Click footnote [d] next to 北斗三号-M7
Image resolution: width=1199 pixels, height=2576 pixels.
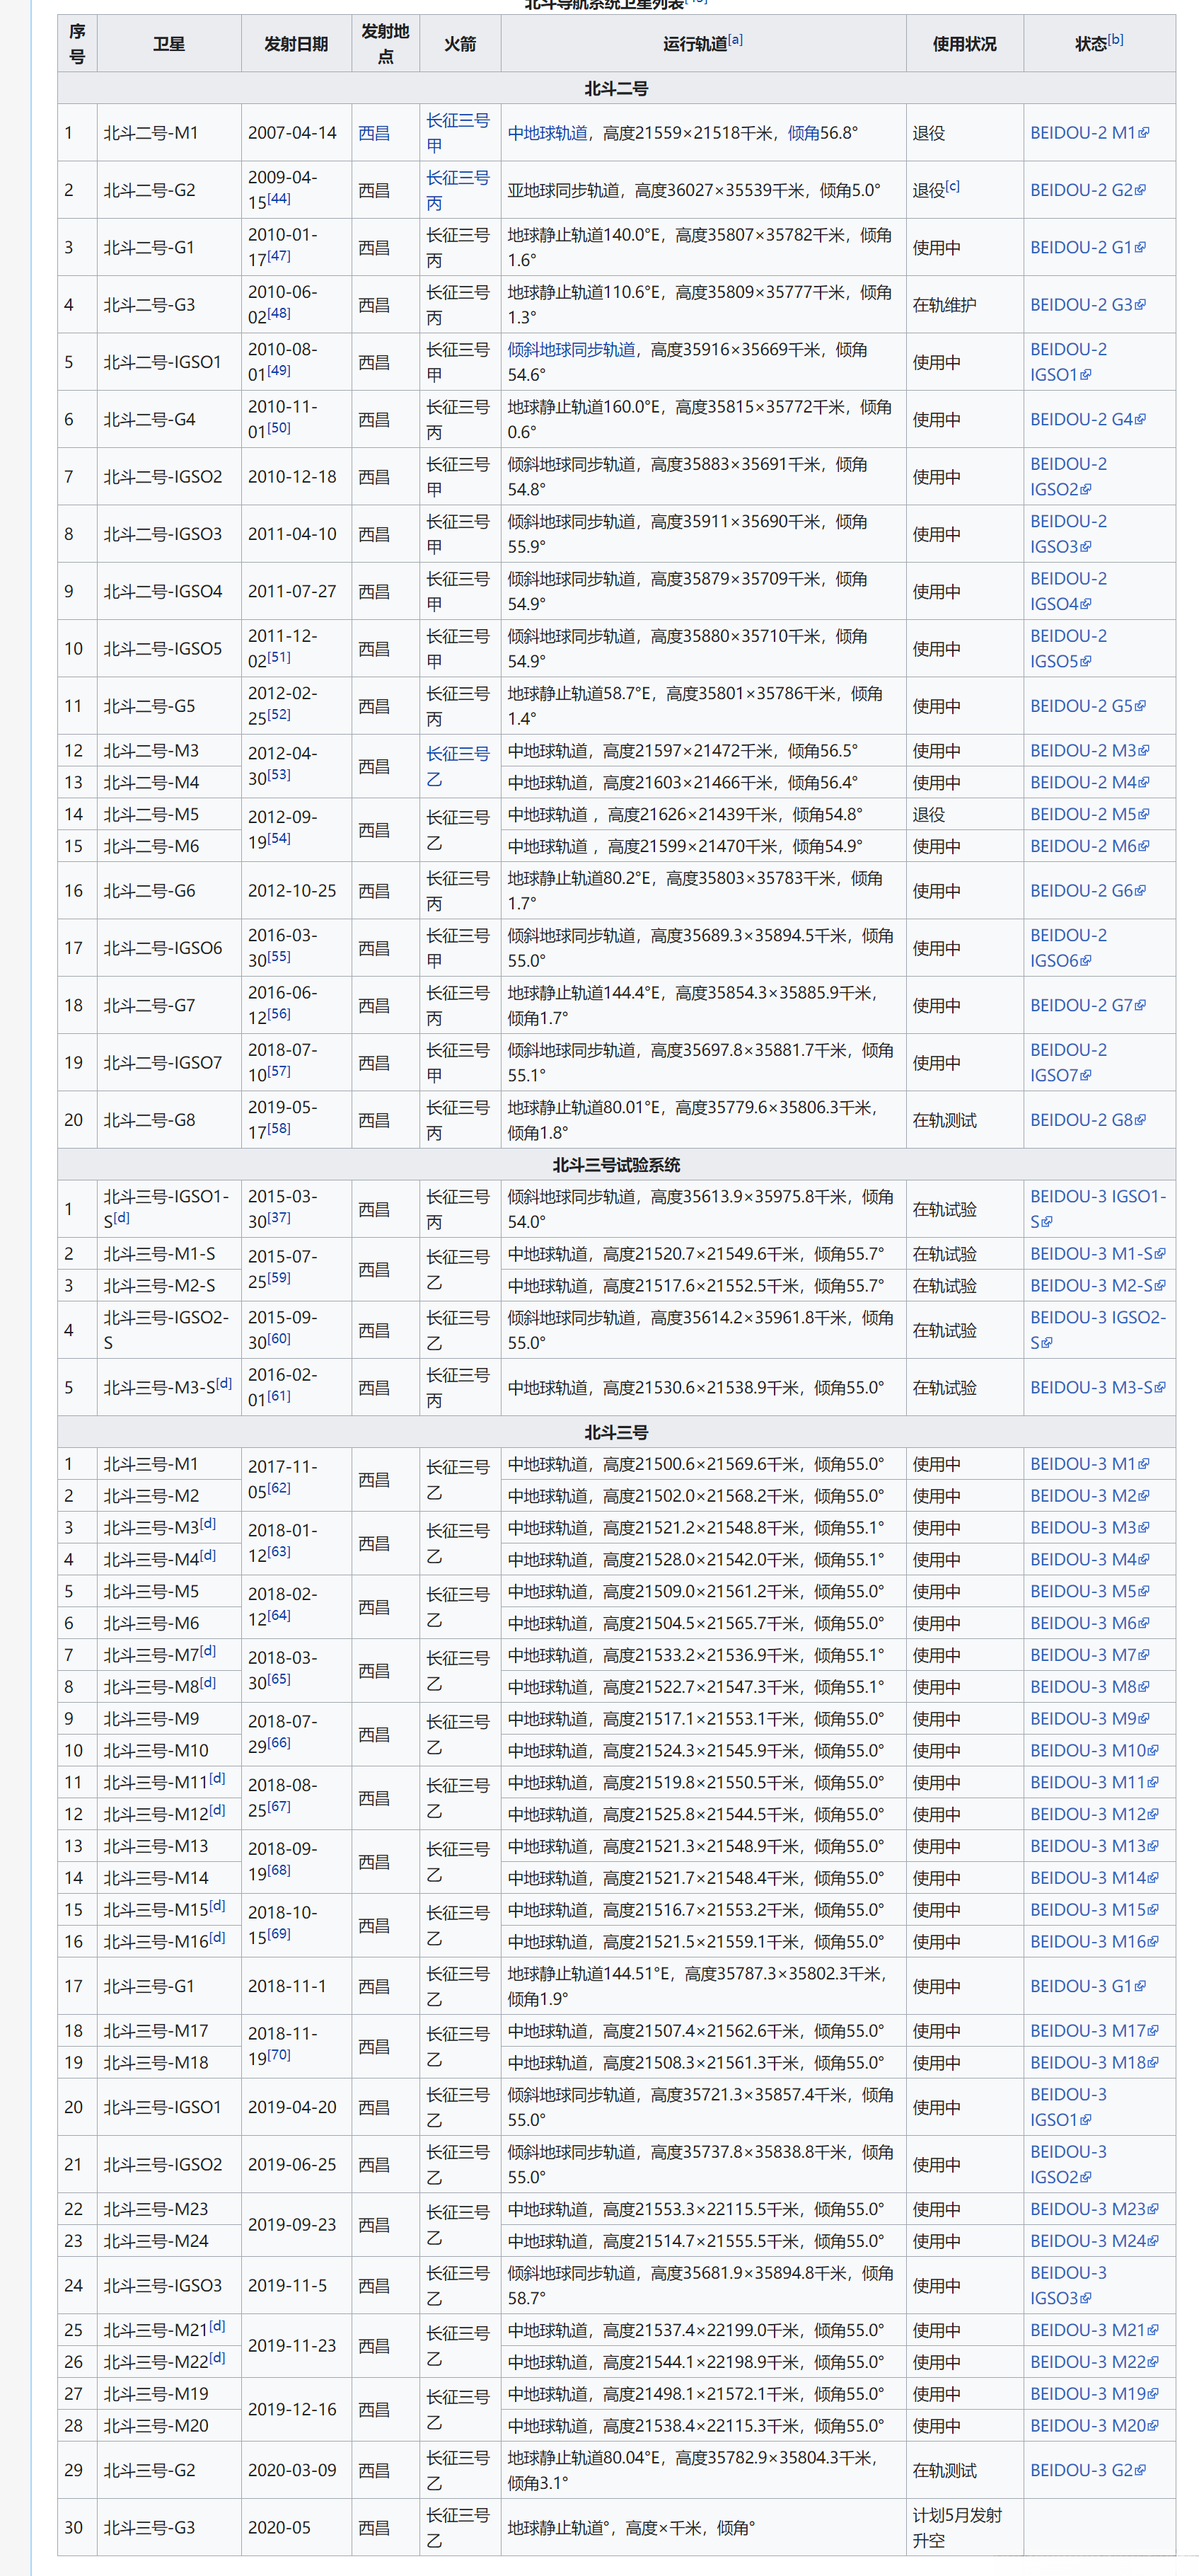[x=208, y=1651]
